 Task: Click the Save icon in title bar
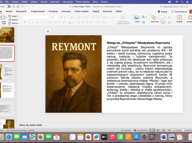coord(19,6)
